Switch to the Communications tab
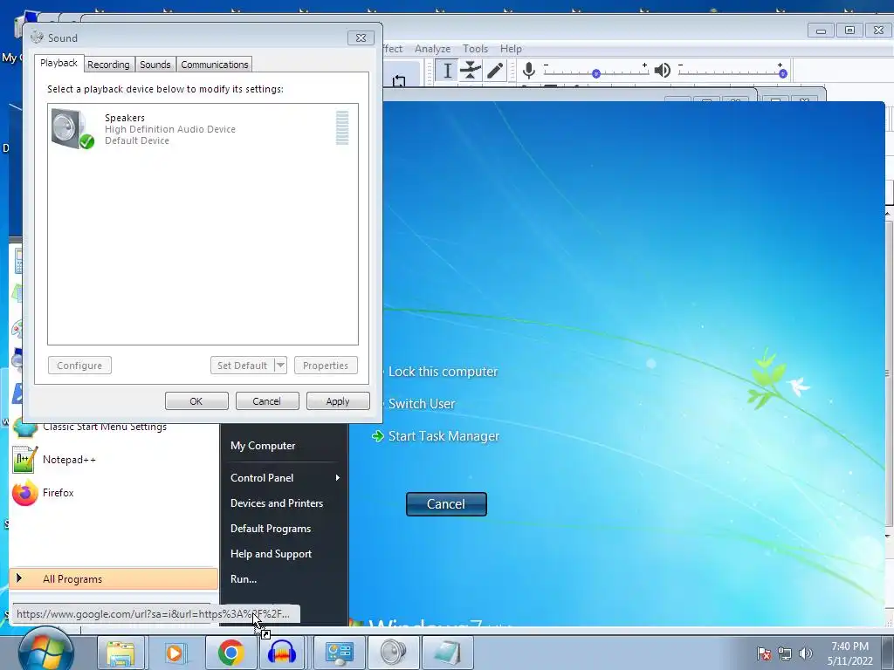Viewport: 894px width, 670px height. (215, 65)
